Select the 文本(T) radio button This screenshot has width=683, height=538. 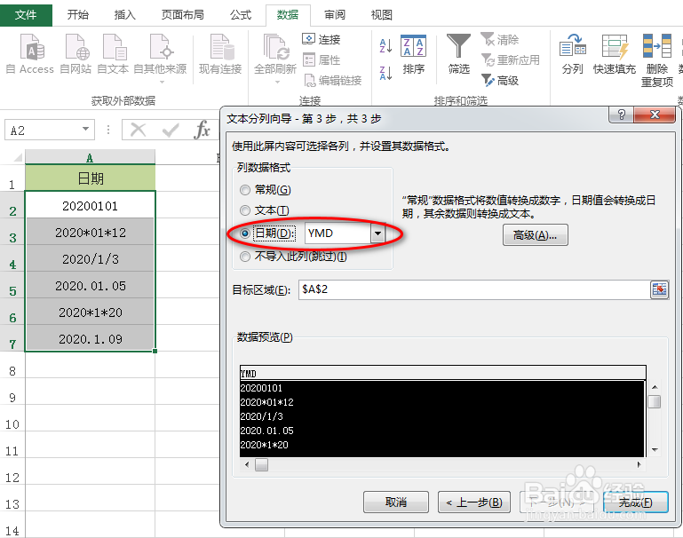(245, 210)
